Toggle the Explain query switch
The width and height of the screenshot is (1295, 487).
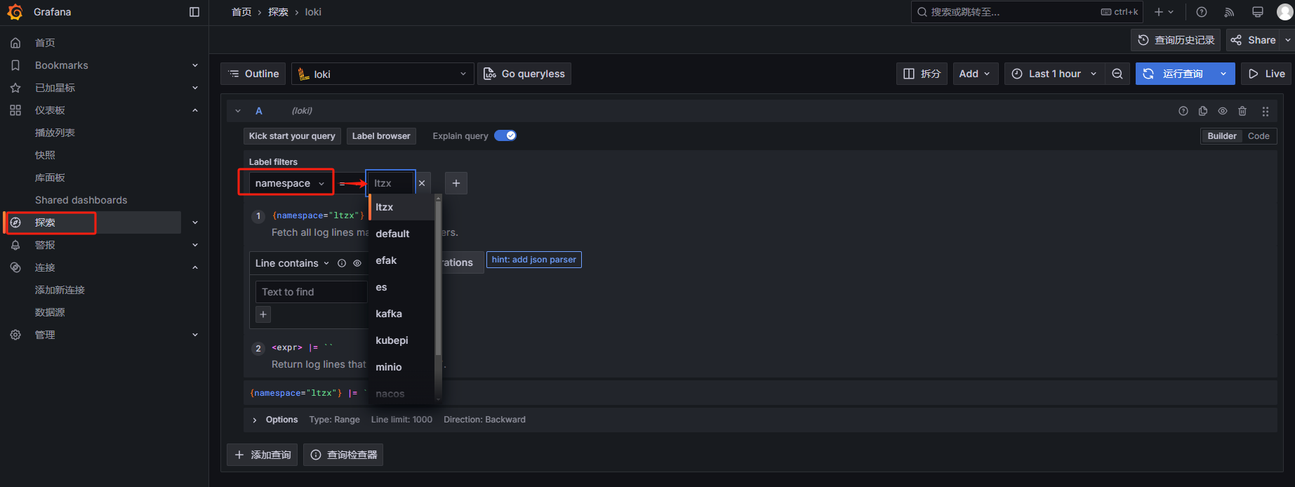505,135
